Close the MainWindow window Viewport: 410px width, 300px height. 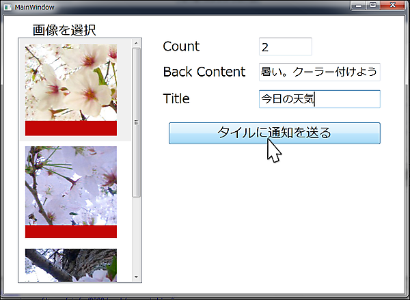(393, 5)
